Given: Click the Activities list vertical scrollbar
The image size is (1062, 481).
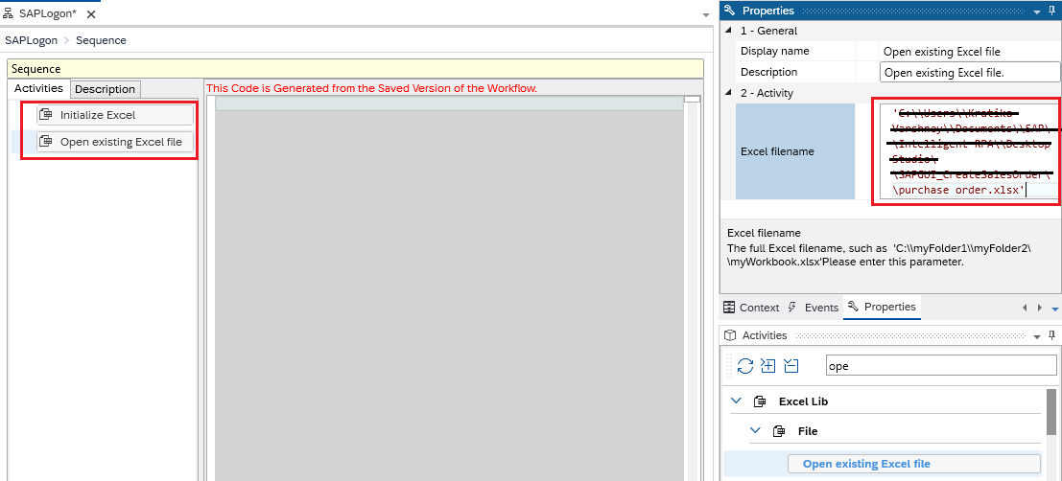Looking at the screenshot, I should (1054, 412).
